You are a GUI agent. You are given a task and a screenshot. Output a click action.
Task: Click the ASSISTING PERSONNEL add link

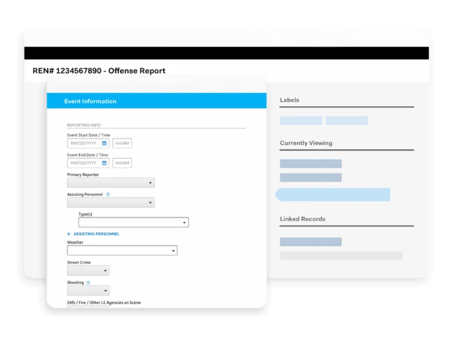pos(96,234)
